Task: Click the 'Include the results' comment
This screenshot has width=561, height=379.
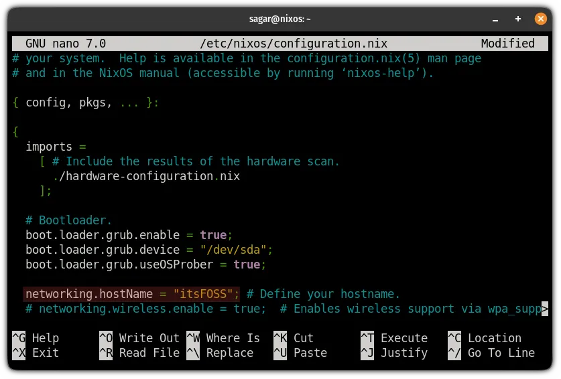Action: click(196, 161)
